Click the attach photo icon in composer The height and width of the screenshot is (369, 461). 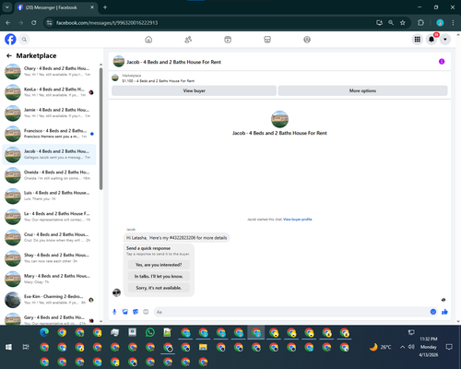[x=125, y=312]
